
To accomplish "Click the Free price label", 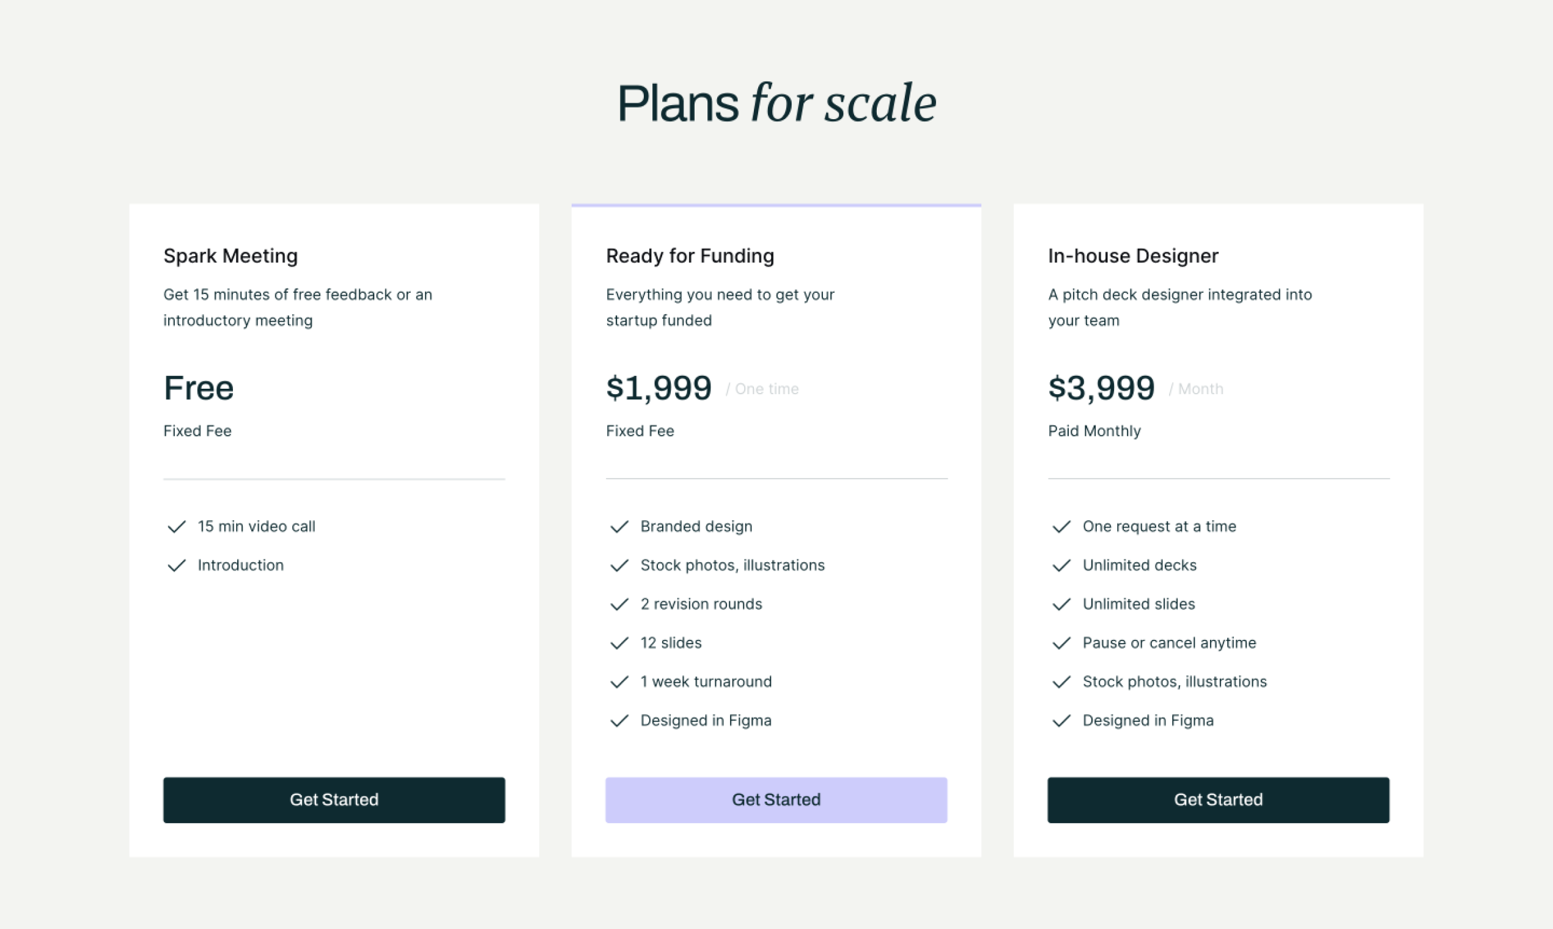I will [x=199, y=387].
